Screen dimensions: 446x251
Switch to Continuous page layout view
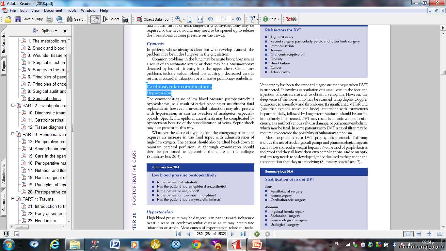(x=419, y=234)
